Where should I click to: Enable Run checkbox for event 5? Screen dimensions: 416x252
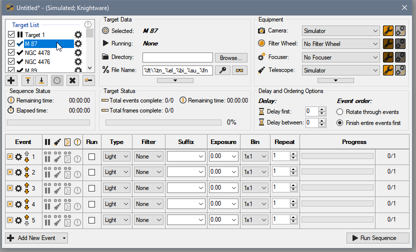point(92,220)
